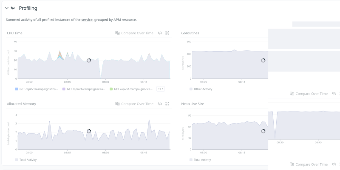Expand Allocated Memory chart to fullscreen
340x170 pixels.
(167, 103)
